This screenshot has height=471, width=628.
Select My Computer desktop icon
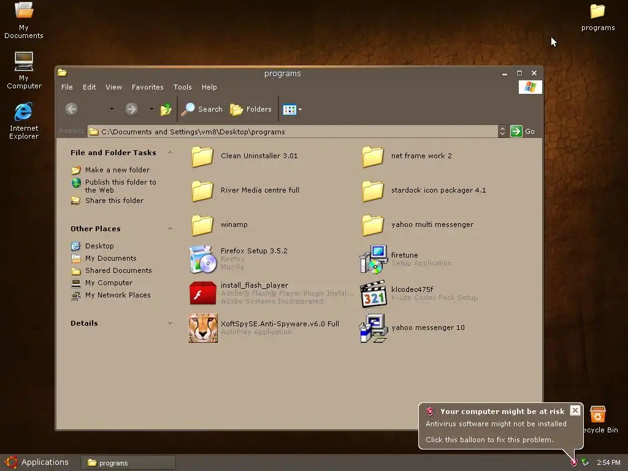[x=24, y=71]
